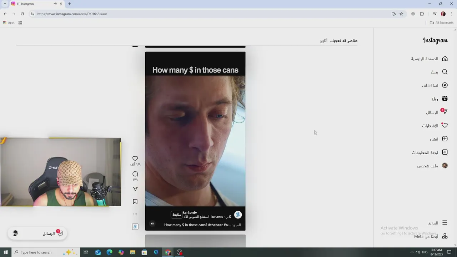Open Instagram search from the sidebar magnifier

(445, 72)
